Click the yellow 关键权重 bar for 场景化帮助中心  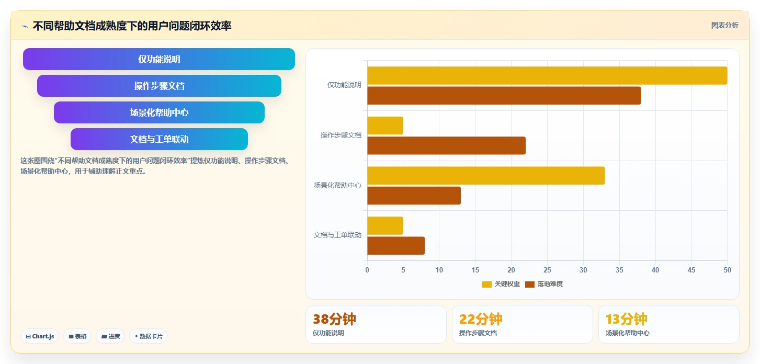[486, 176]
